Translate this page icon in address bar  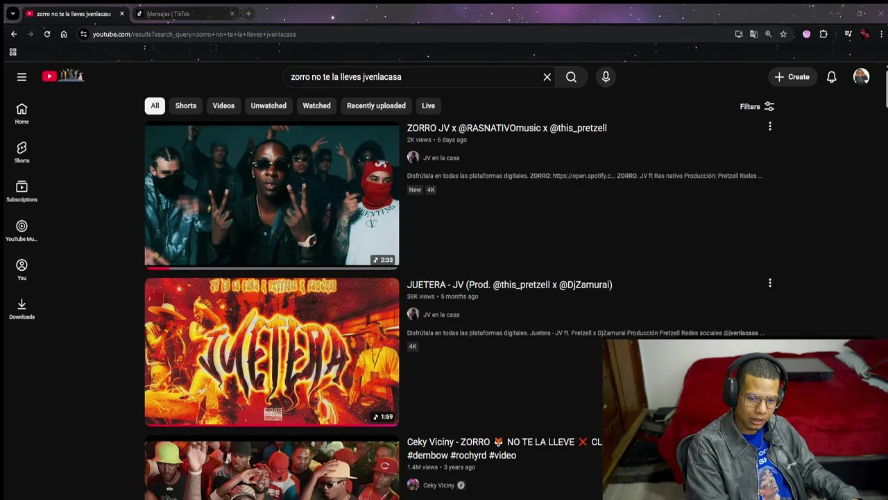(x=753, y=34)
